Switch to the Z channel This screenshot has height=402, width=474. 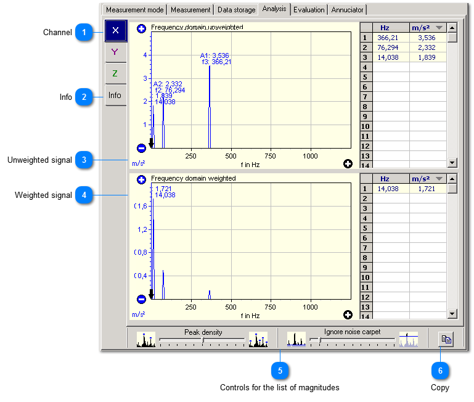[x=116, y=73]
